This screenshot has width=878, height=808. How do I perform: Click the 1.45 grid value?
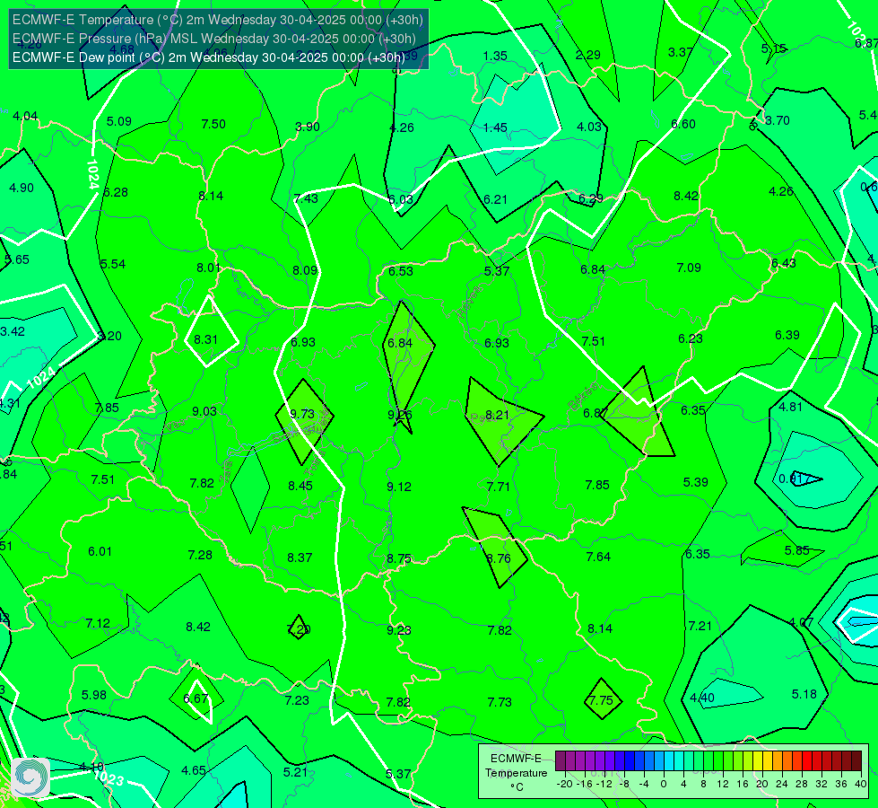495,127
